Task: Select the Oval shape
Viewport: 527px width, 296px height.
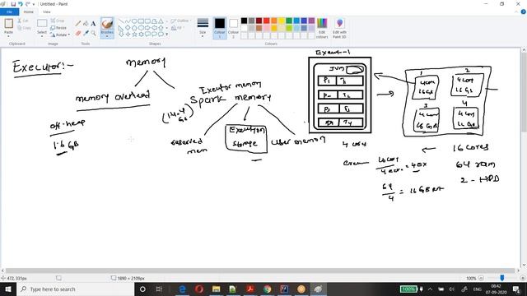Action: click(x=134, y=21)
